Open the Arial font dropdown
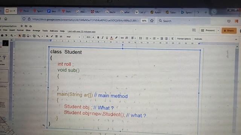 click(73, 37)
